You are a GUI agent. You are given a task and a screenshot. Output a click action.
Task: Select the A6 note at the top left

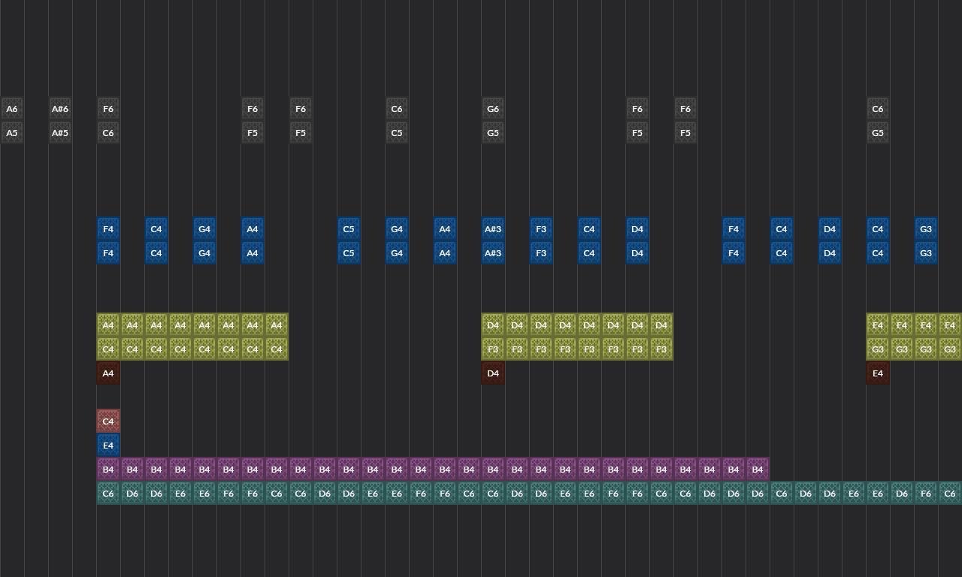11,108
